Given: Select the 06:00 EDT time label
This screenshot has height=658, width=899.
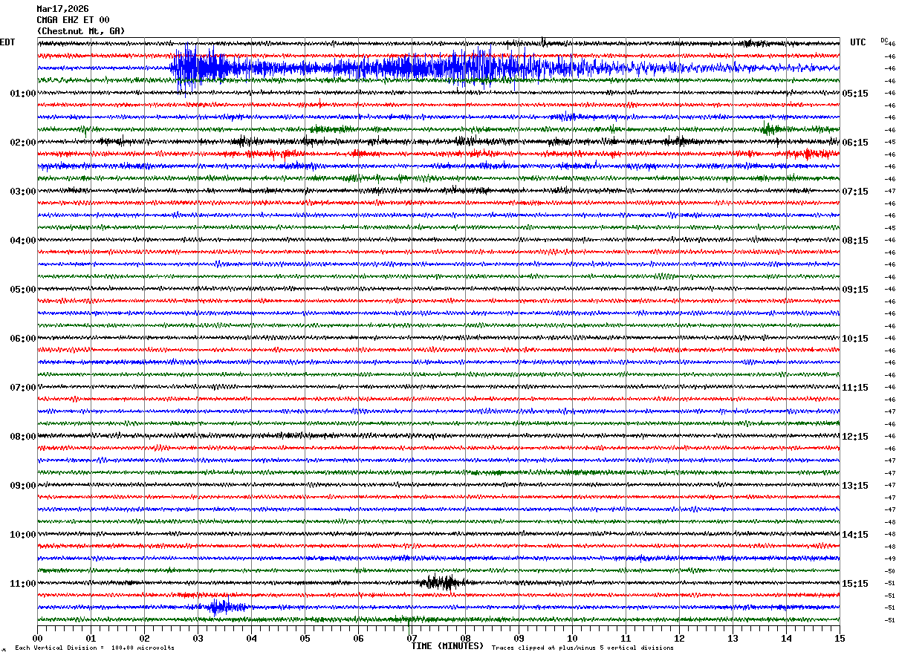Looking at the screenshot, I should pyautogui.click(x=23, y=339).
